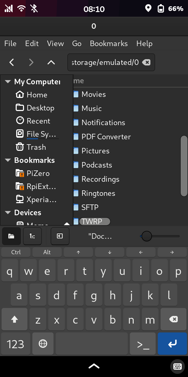Open the PiZero bookmark
188x377 pixels.
point(38,173)
